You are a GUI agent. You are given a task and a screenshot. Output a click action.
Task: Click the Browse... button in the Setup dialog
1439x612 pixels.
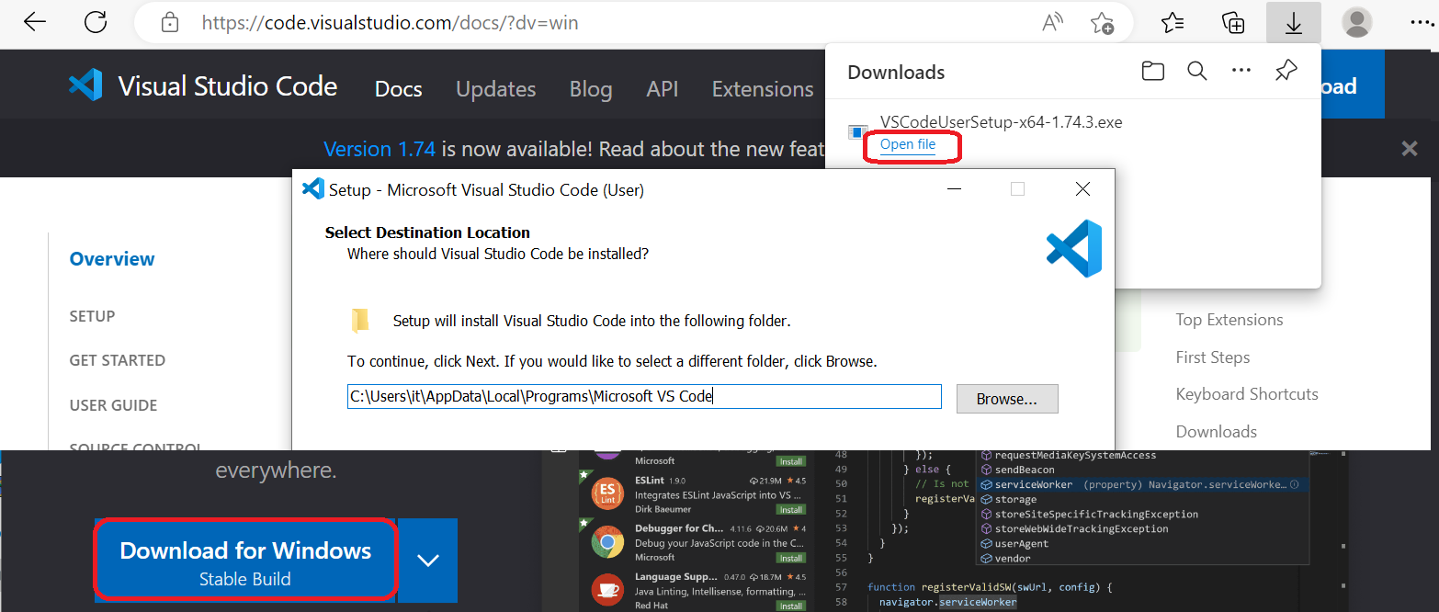click(x=1007, y=399)
